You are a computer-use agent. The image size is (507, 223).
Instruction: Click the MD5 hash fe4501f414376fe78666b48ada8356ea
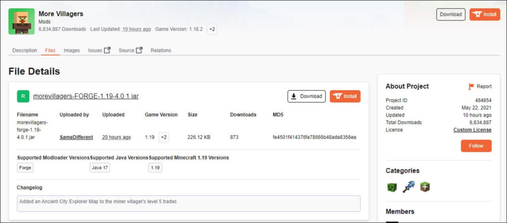point(314,137)
